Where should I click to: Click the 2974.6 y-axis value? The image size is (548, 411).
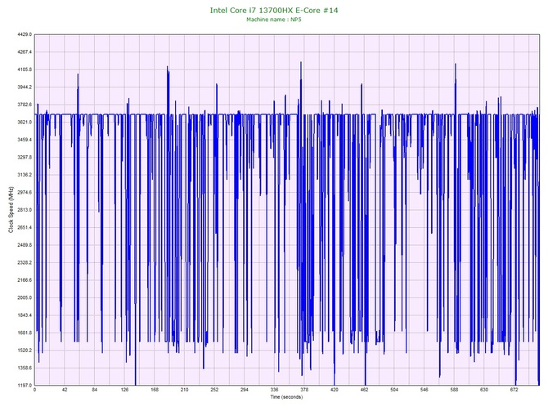pos(25,192)
